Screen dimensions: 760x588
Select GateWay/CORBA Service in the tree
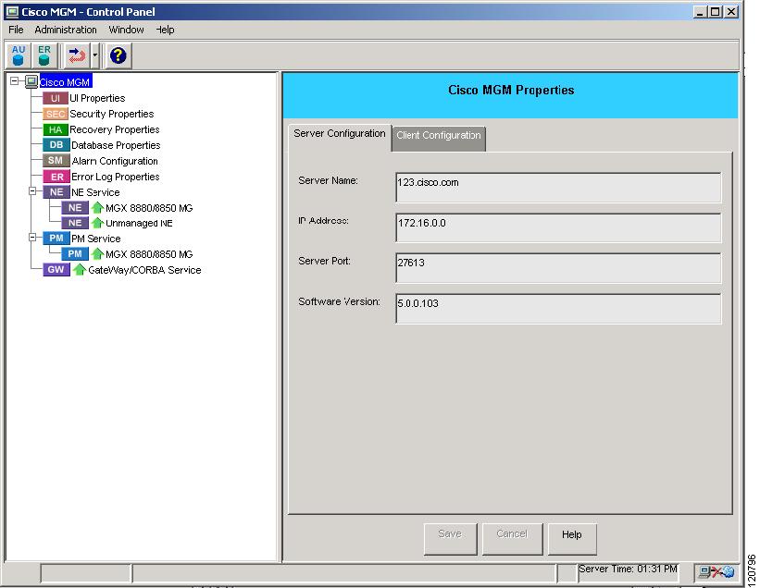pos(144,270)
